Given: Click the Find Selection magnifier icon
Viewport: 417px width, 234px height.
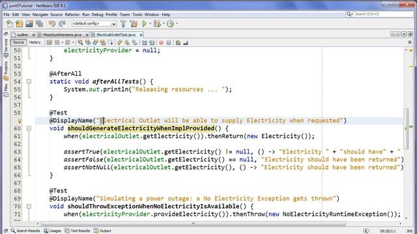Looking at the screenshot, I should point(80,42).
